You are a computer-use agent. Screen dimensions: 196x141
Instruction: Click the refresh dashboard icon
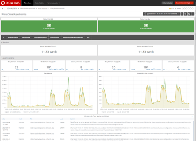tap(189, 14)
